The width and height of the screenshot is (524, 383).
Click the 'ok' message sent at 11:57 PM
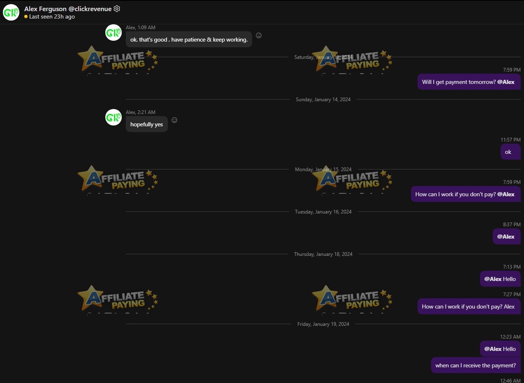tap(510, 152)
